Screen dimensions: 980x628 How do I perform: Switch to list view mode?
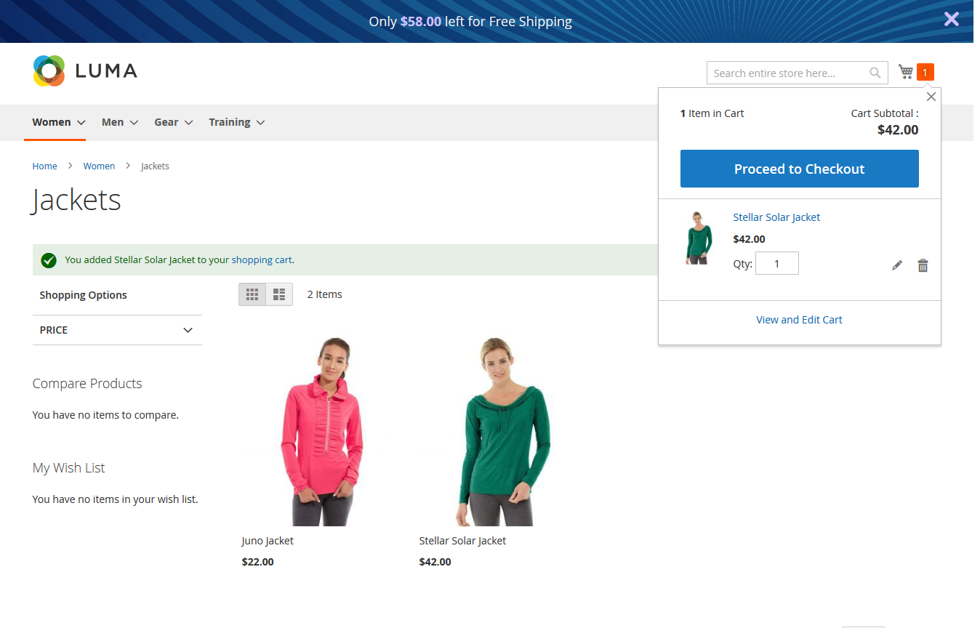coord(279,294)
